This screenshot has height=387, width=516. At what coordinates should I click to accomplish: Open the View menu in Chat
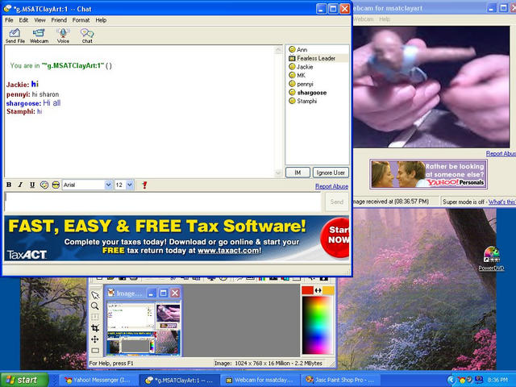(x=40, y=20)
